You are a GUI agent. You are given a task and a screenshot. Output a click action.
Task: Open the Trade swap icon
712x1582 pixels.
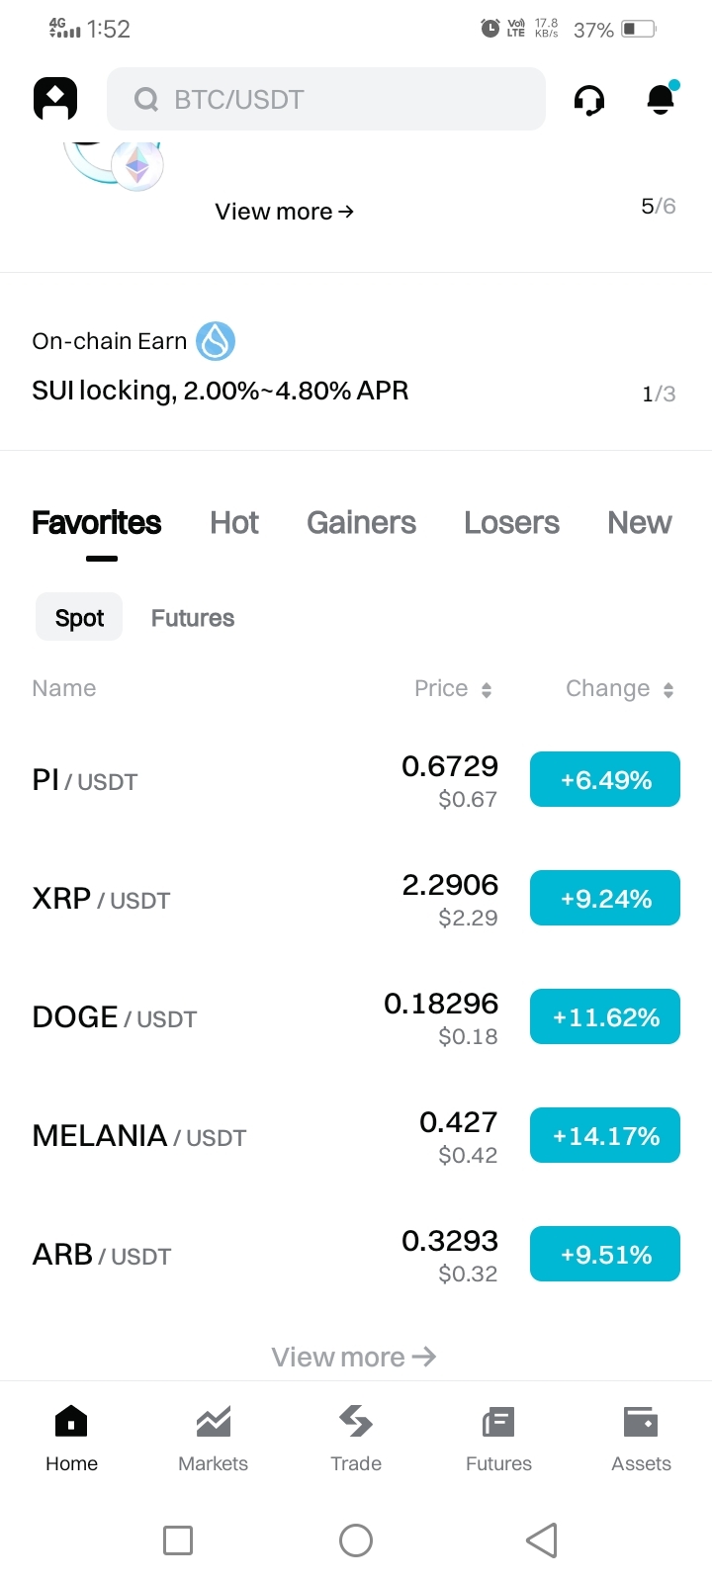(356, 1422)
